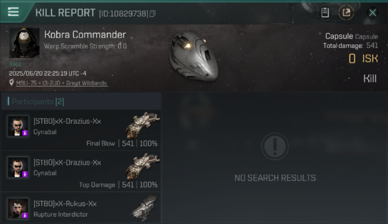The width and height of the screenshot is (388, 224).
Task: Click the Kobra Commander name text
Action: (85, 35)
